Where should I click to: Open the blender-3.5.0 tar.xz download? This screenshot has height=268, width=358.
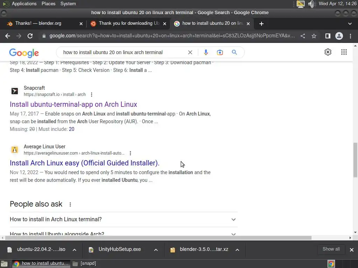(200, 250)
